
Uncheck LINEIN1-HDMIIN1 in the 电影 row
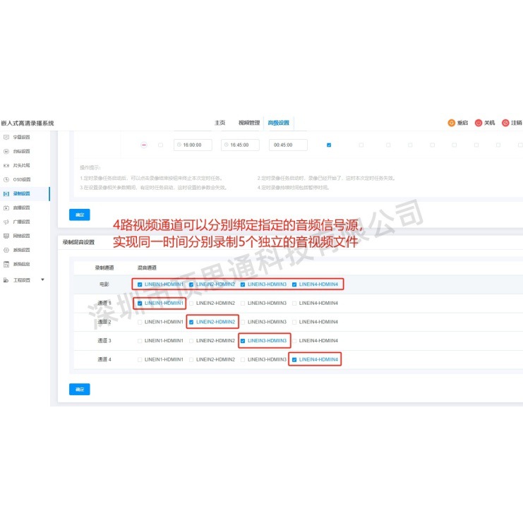click(x=140, y=284)
